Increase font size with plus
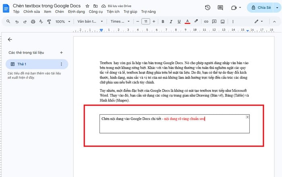The height and width of the screenshot is (177, 282). pos(154,22)
